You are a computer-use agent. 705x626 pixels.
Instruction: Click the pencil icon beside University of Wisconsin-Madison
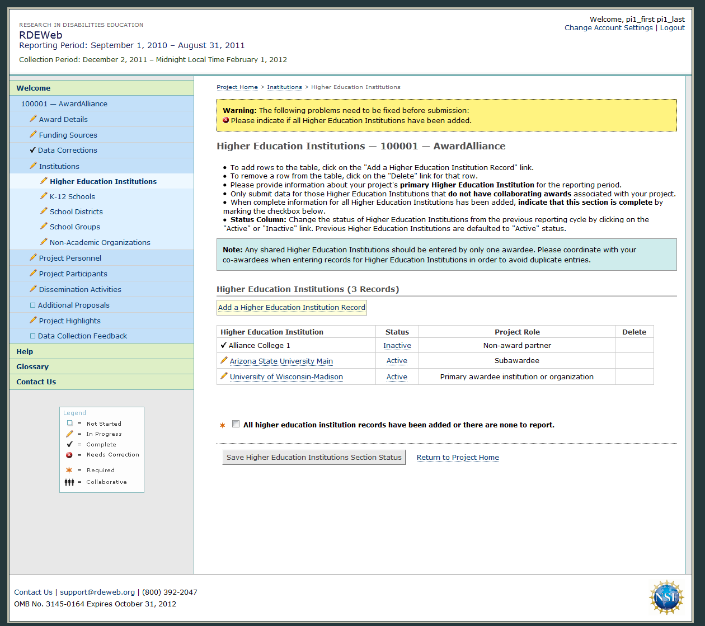point(224,376)
